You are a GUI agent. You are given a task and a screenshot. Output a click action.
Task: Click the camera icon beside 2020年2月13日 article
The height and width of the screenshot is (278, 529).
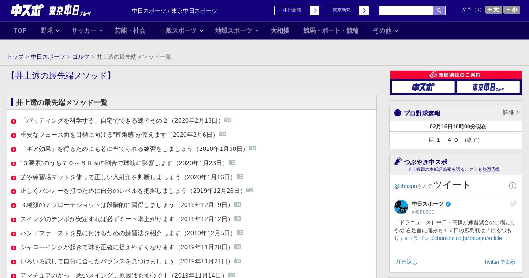tap(228, 120)
